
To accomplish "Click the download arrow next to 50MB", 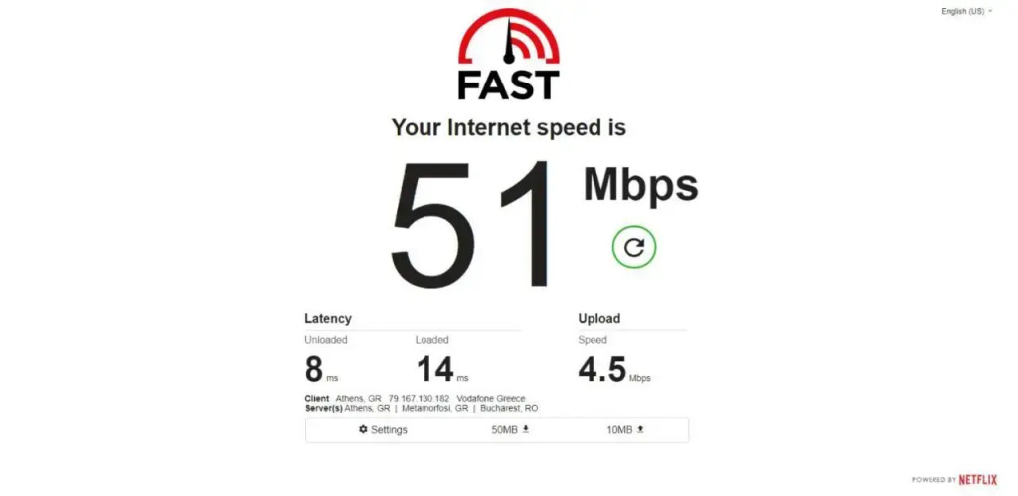I will pyautogui.click(x=526, y=429).
